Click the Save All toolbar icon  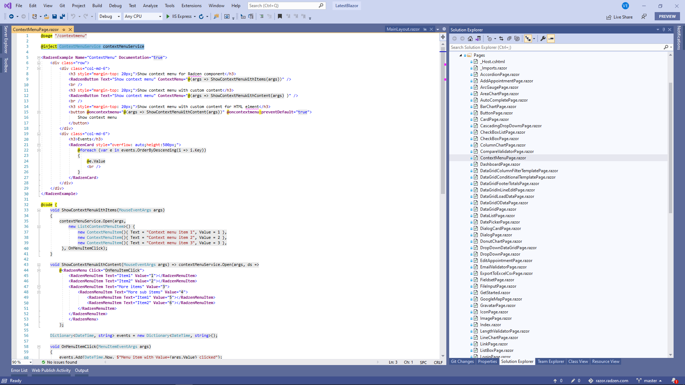(x=62, y=16)
